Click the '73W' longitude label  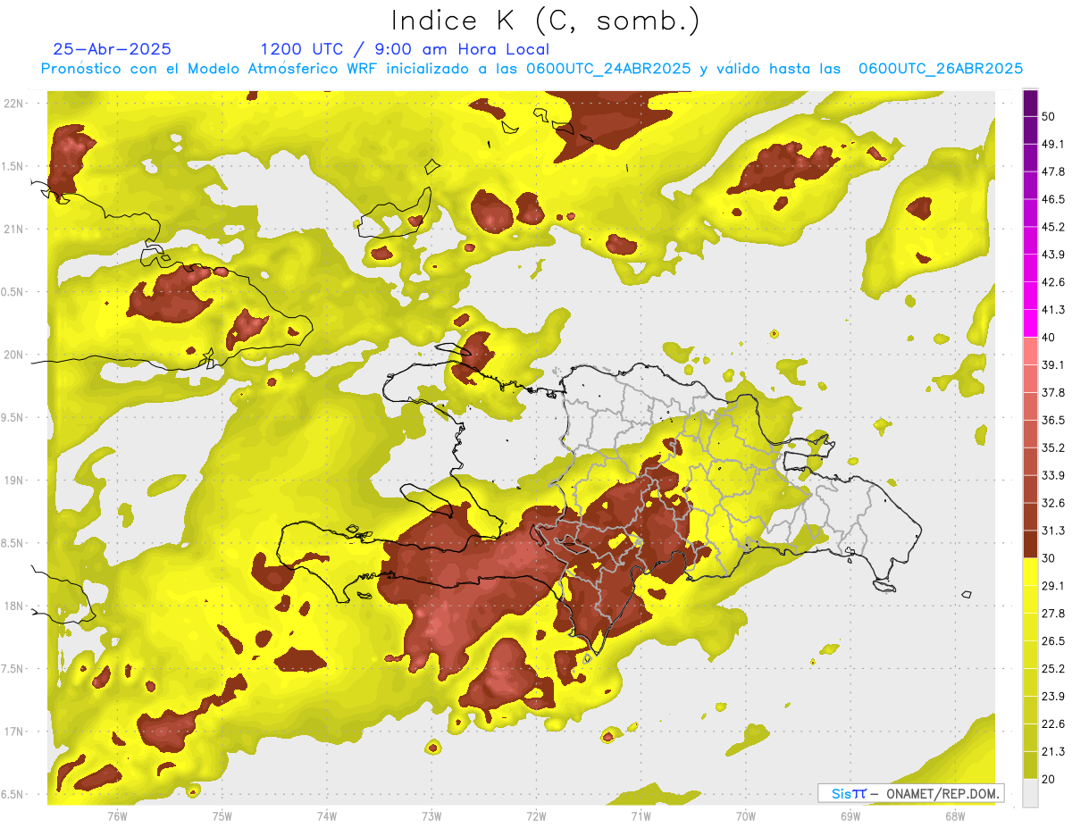click(431, 815)
